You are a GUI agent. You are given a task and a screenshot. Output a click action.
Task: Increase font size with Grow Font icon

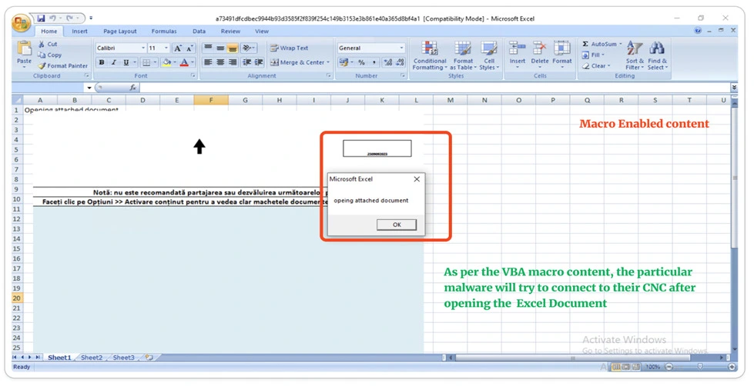click(x=178, y=48)
